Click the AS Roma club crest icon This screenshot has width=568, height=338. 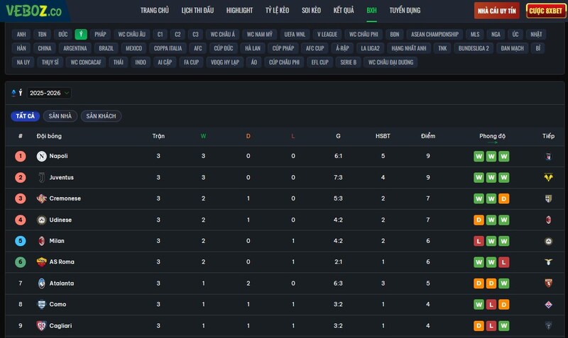pyautogui.click(x=42, y=261)
